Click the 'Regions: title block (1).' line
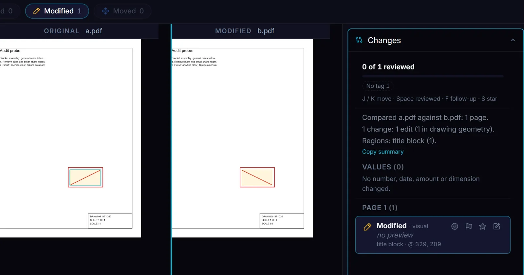Screen dimensions: 524x275 pos(399,141)
